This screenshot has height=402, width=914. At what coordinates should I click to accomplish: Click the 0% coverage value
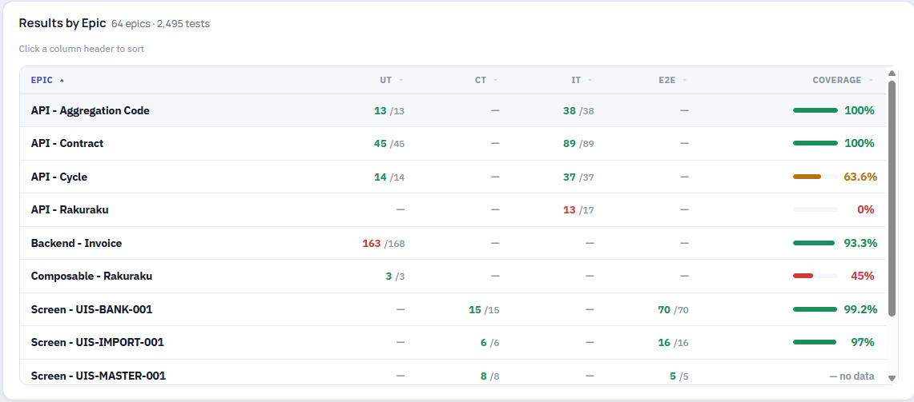pyautogui.click(x=866, y=210)
